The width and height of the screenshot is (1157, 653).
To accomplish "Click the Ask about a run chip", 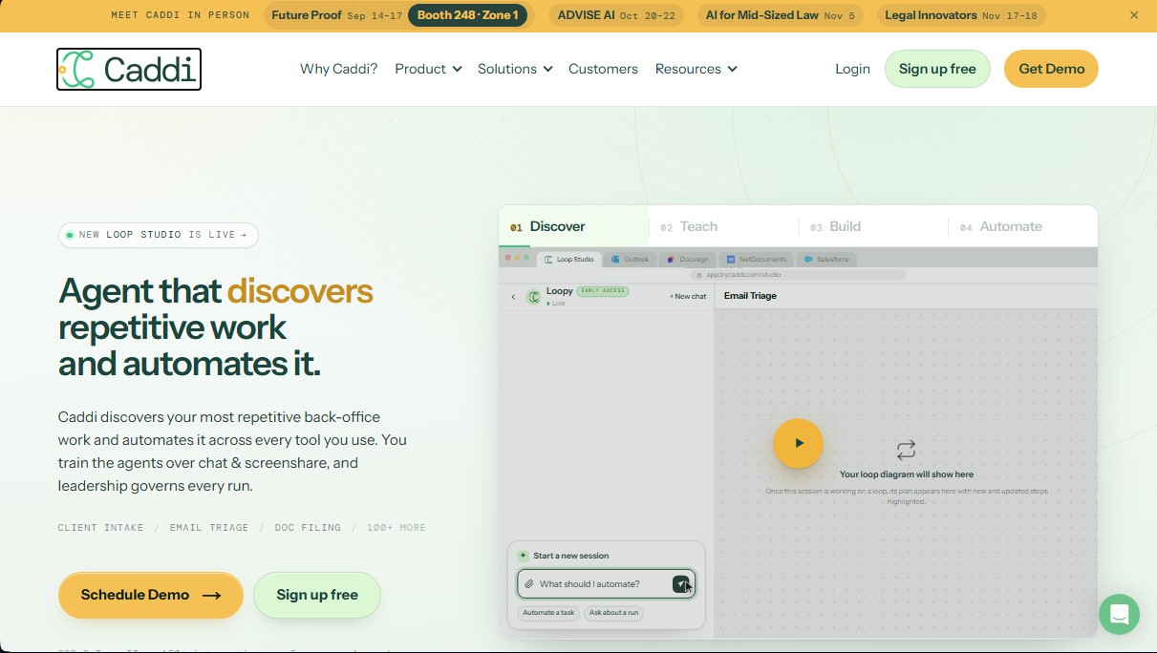I will (613, 613).
